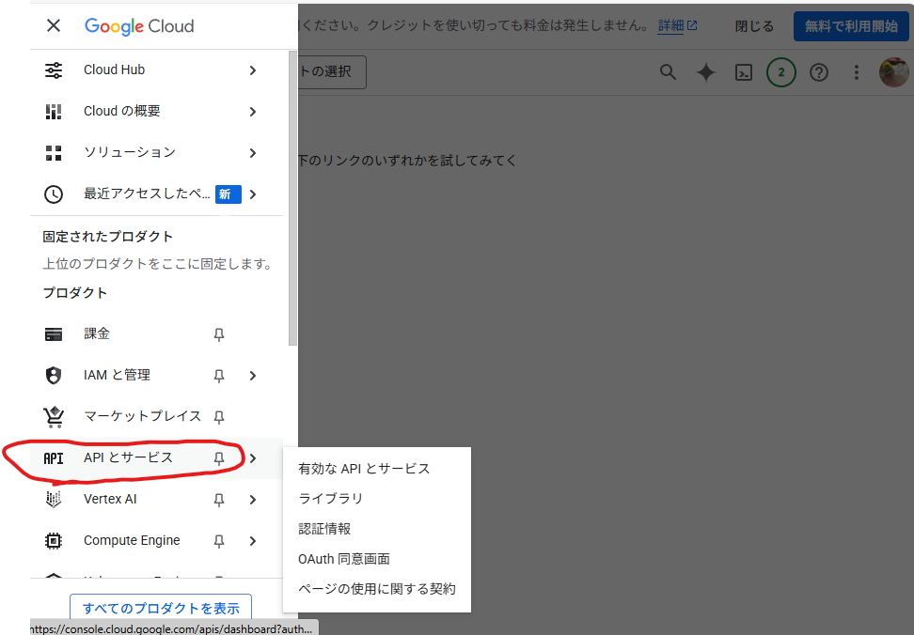The width and height of the screenshot is (914, 635).
Task: Close the navigation menu with the X
Action: [54, 25]
